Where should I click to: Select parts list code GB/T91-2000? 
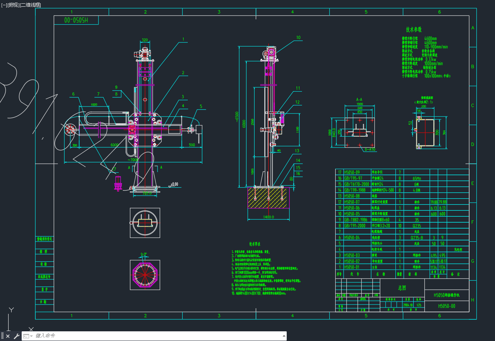coord(355,226)
